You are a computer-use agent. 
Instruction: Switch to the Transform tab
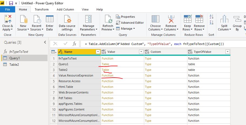[42, 9]
